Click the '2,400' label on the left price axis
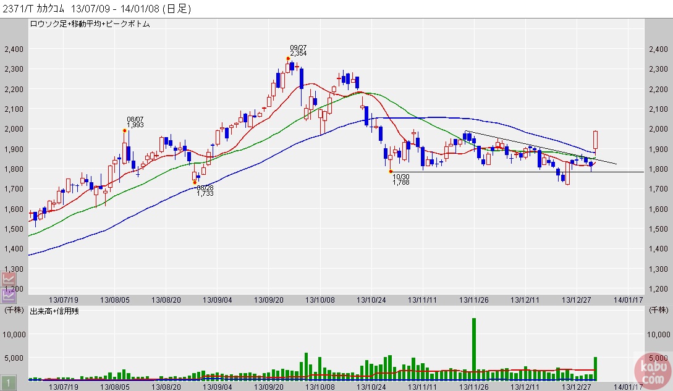This screenshot has height=391, width=673. click(x=14, y=49)
